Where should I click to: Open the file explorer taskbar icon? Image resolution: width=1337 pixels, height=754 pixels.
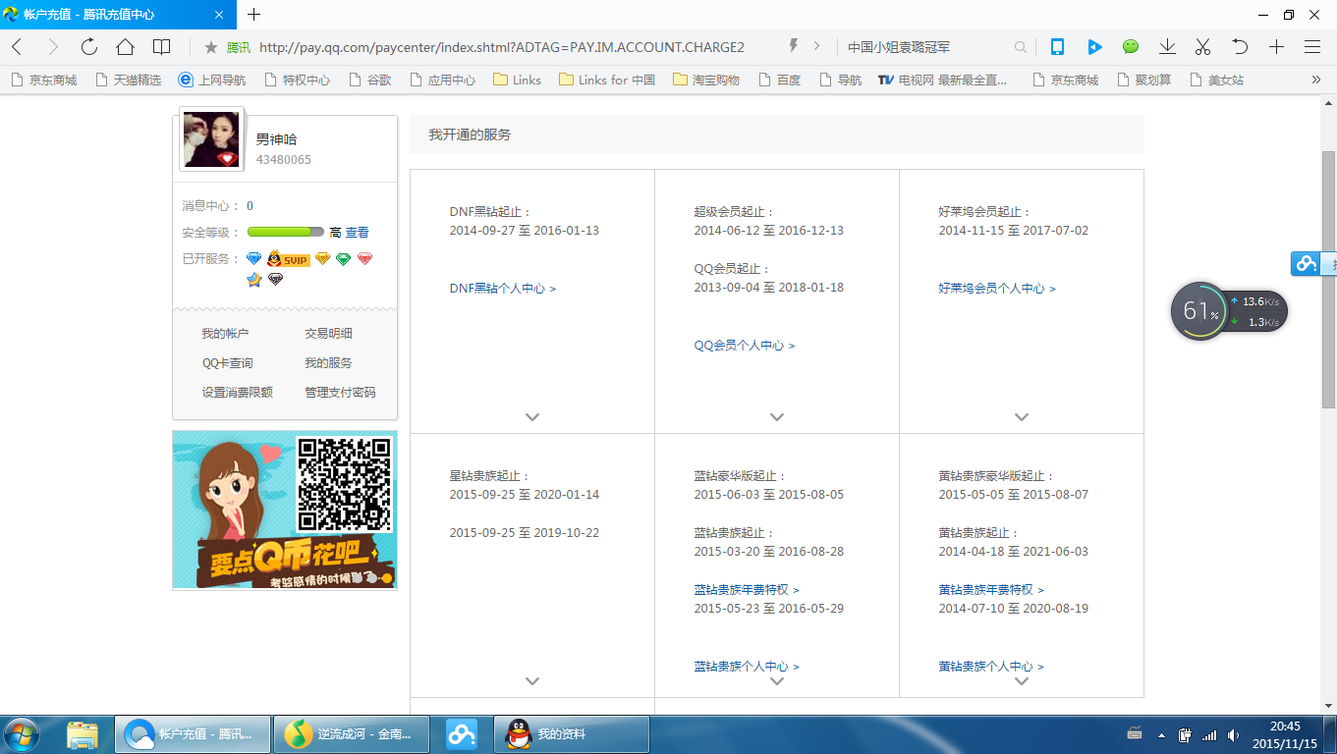(83, 734)
